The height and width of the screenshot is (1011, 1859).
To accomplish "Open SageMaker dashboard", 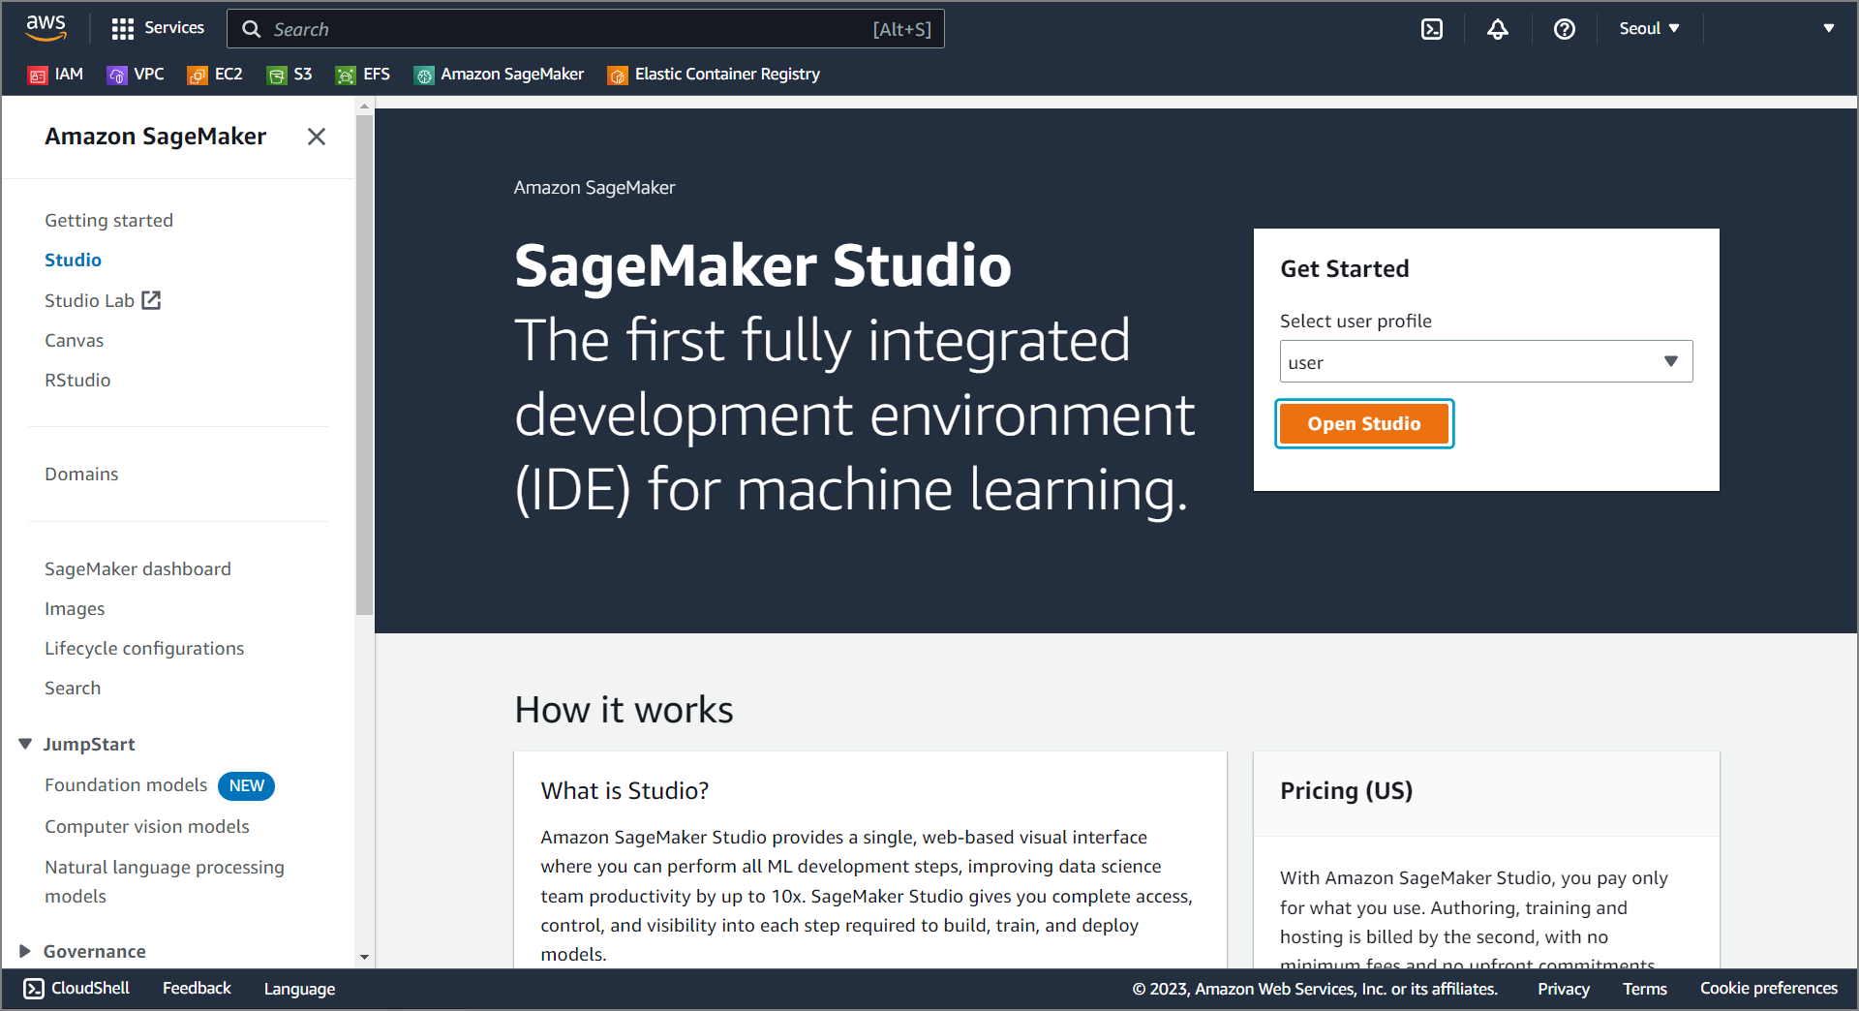I will (137, 568).
